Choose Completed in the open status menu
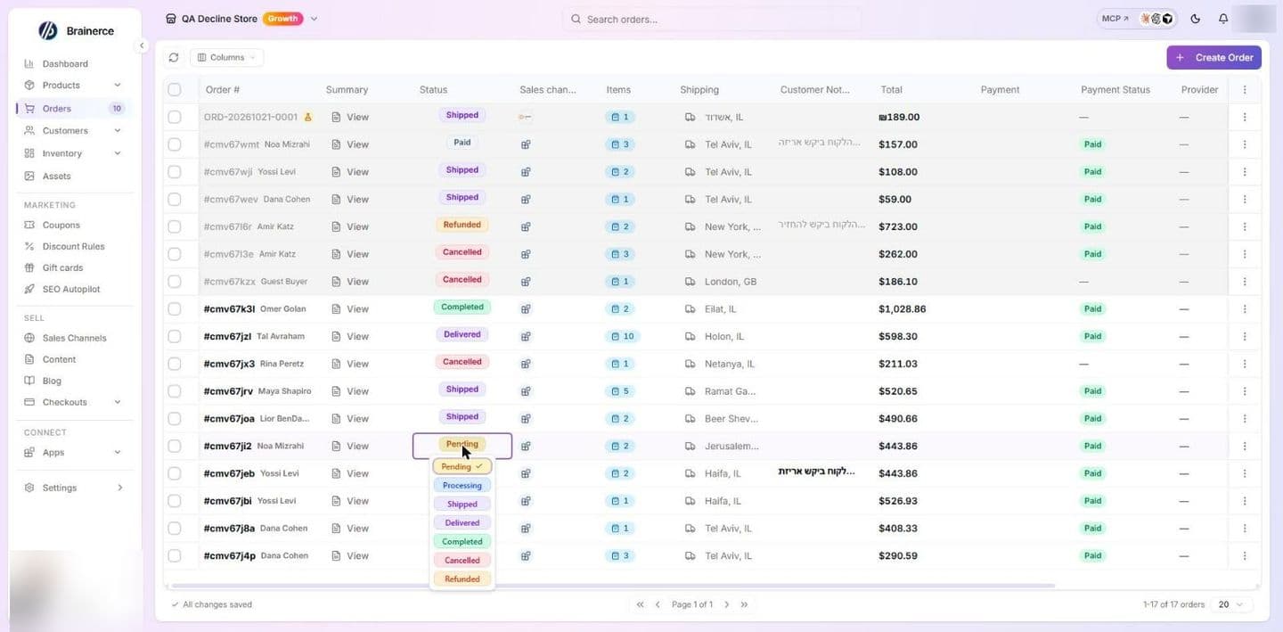This screenshot has width=1283, height=632. [462, 542]
